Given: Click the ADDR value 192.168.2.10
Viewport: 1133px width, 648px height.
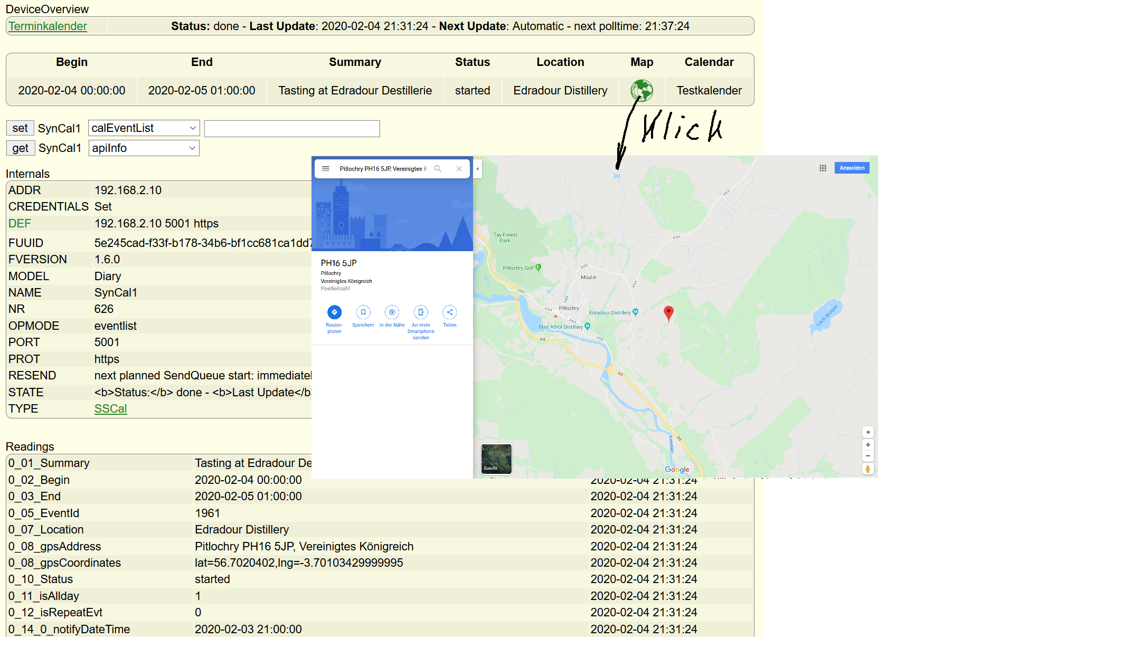Looking at the screenshot, I should [128, 190].
